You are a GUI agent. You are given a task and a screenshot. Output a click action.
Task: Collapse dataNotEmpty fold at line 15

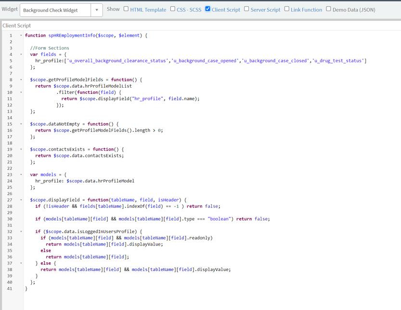point(21,124)
